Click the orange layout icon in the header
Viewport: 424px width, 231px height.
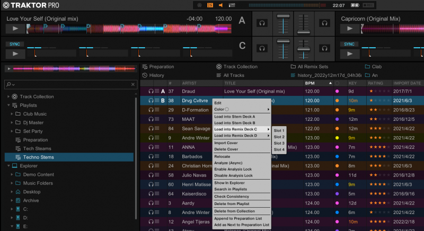210,5
